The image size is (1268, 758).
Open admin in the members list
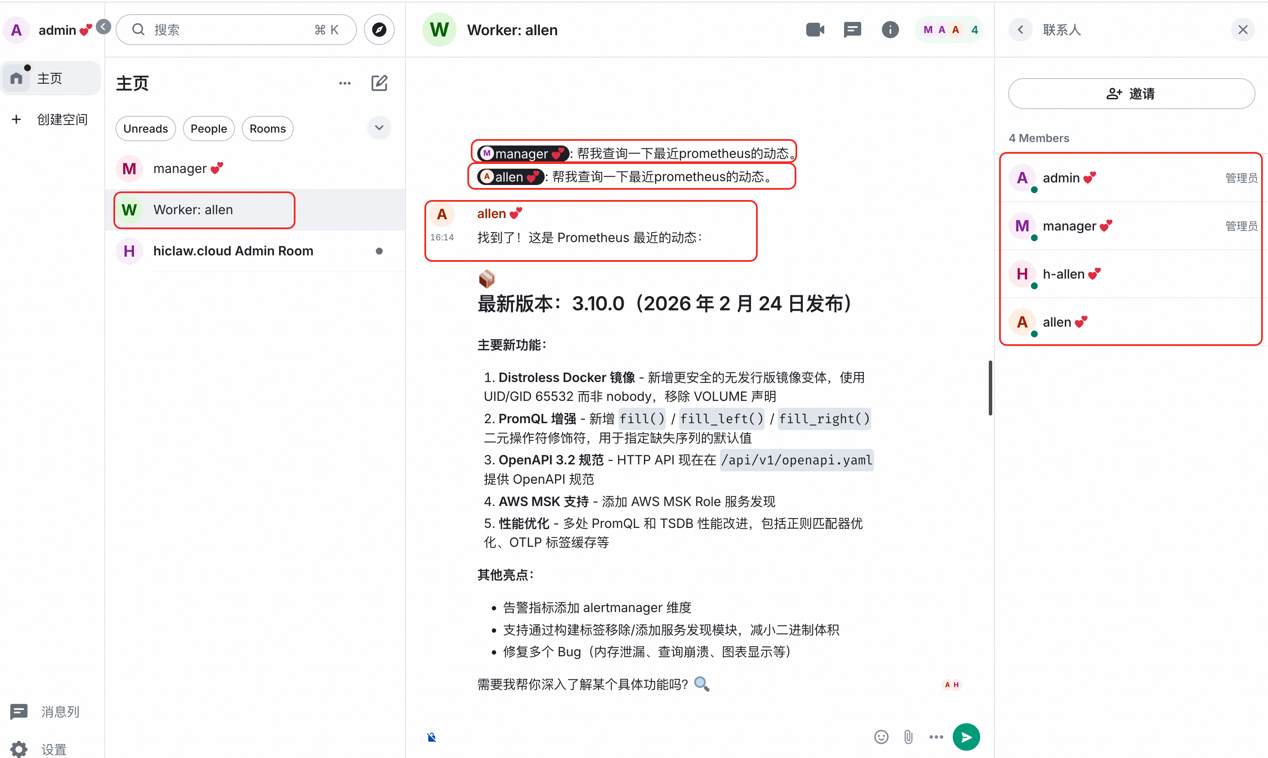click(1131, 178)
